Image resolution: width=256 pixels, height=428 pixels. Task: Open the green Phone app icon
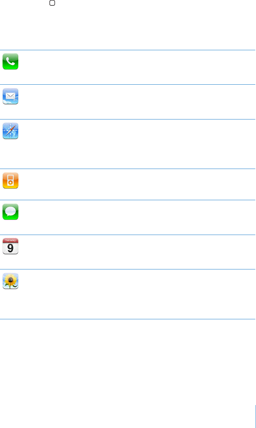10,61
